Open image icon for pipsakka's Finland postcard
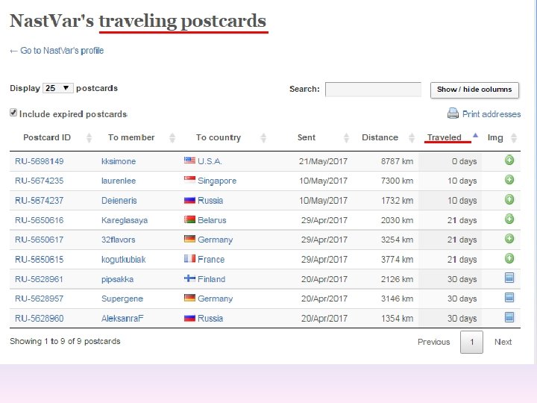537x403 pixels. click(509, 278)
